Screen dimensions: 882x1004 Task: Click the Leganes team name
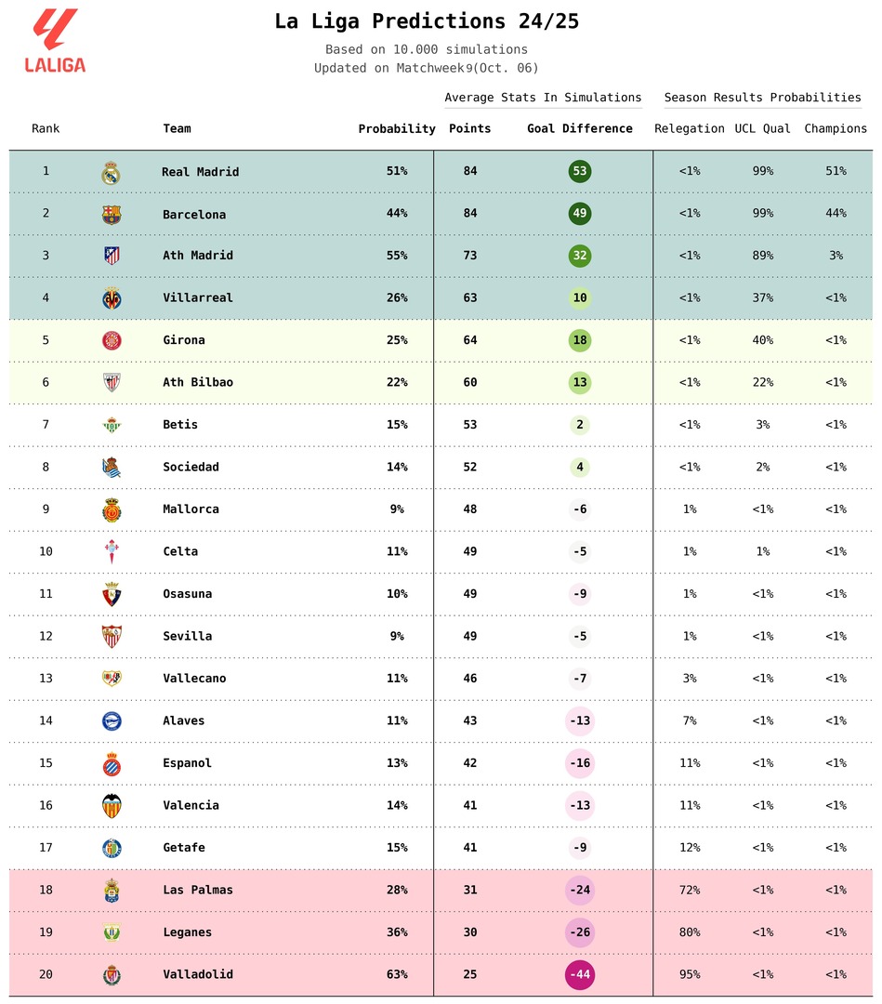(187, 932)
